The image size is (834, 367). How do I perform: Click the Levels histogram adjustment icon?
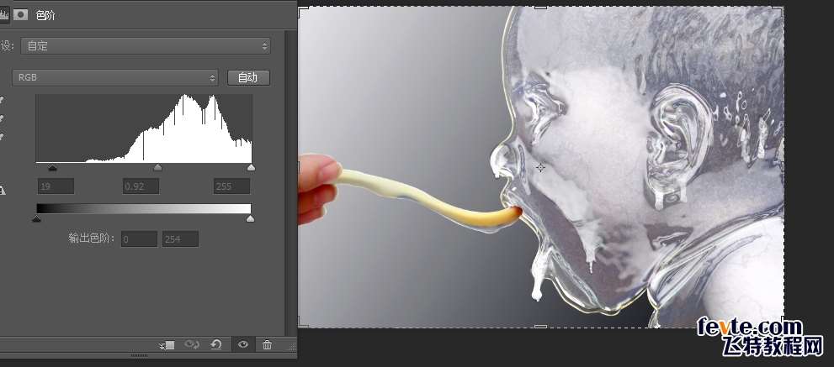click(x=3, y=14)
